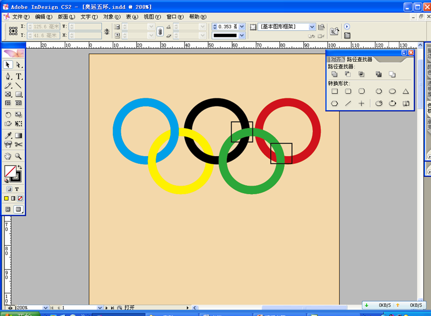Open the stroke weight 0.353 dropdown
Image resolution: width=431 pixels, height=316 pixels.
[x=242, y=26]
